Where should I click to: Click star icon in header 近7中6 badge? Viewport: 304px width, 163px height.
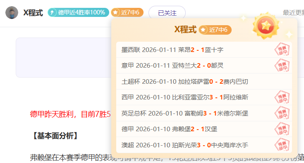pyautogui.click(x=115, y=12)
